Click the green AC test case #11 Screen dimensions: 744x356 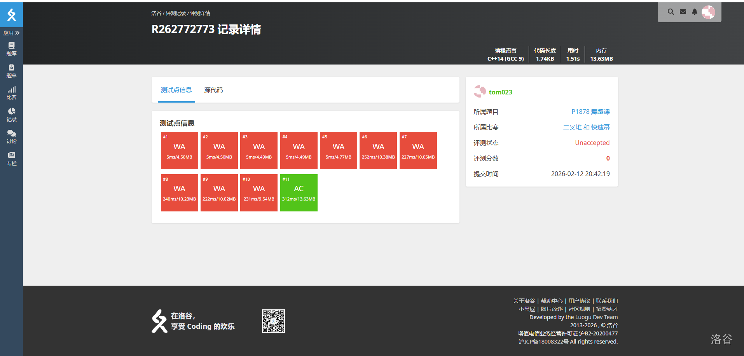click(x=299, y=193)
